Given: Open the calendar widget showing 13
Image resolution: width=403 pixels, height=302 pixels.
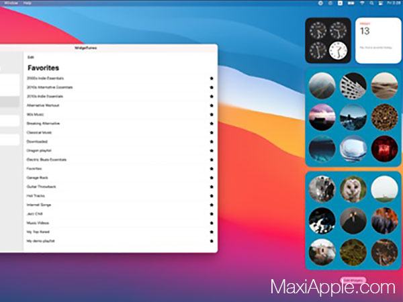Looking at the screenshot, I should tap(378, 40).
